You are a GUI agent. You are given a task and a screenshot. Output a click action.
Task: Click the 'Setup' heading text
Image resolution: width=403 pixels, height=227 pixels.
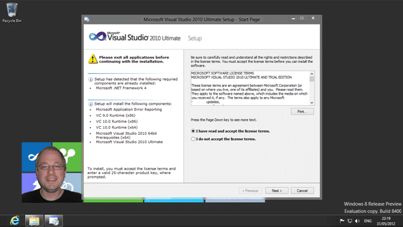(195, 38)
